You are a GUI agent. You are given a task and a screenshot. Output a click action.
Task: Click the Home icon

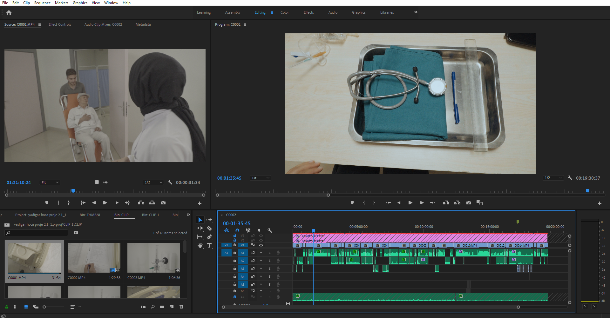tap(9, 13)
